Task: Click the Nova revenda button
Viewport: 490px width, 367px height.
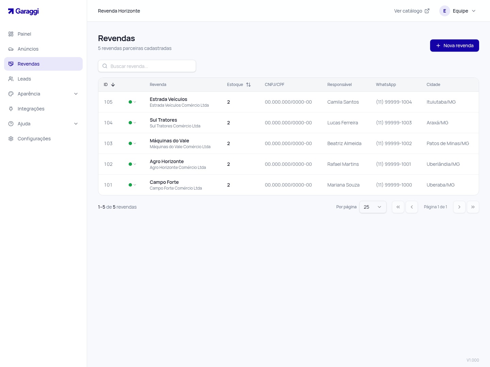Action: (x=455, y=46)
